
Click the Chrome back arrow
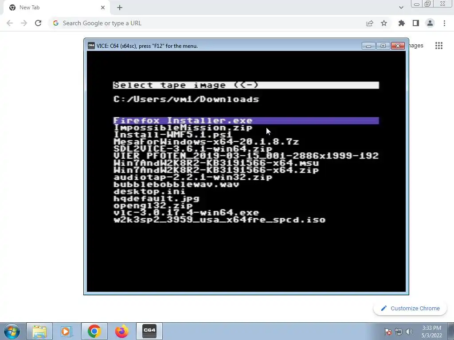10,23
